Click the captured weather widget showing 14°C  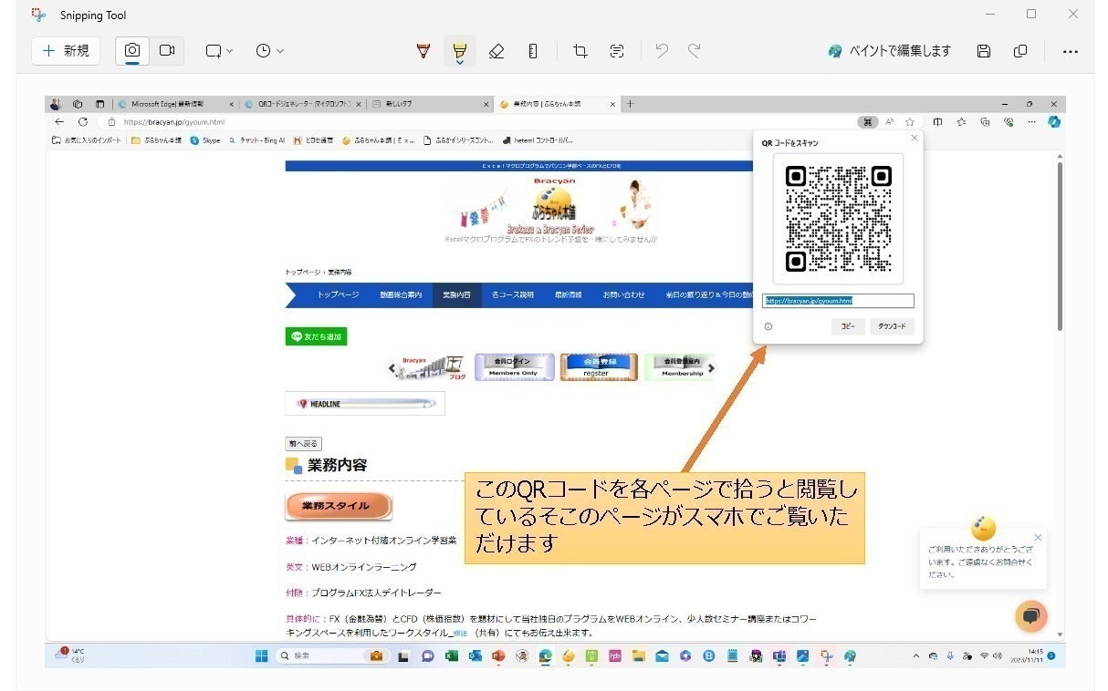tap(71, 655)
